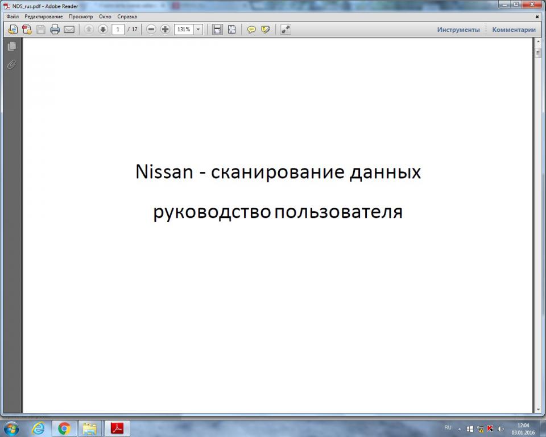Viewport: 546px width, 437px height.
Task: Show page thumbnails panel
Action: tap(12, 46)
